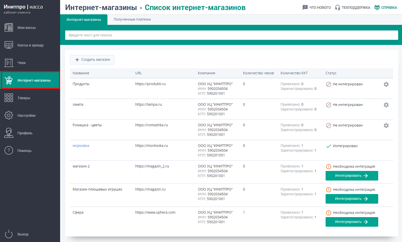Click plus icon on Создать магазин
The width and height of the screenshot is (402, 242).
(77, 60)
